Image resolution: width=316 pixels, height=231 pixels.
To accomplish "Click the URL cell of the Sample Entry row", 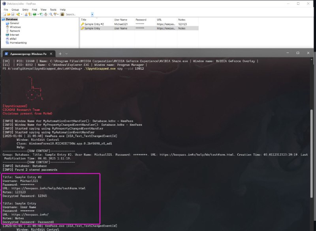I will point(166,28).
